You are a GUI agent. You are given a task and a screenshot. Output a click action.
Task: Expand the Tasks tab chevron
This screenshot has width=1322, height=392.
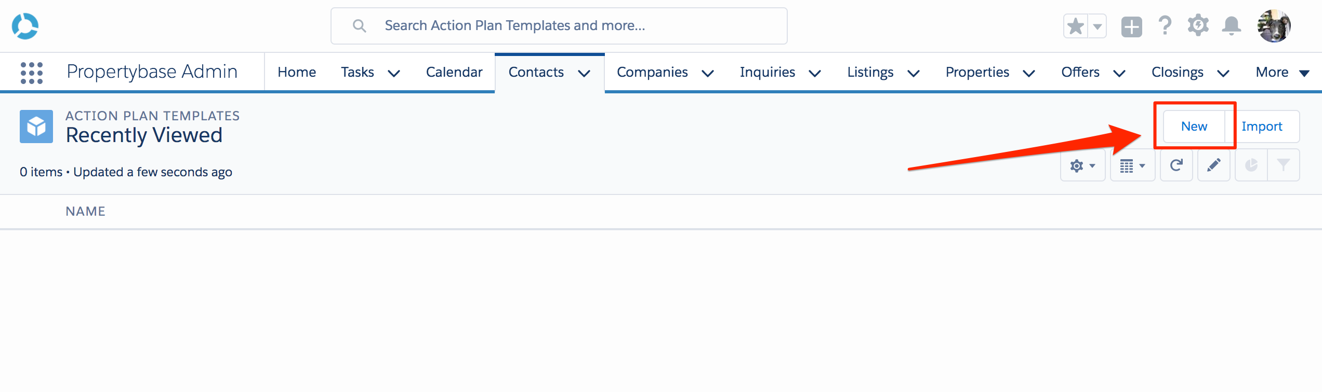tap(394, 73)
